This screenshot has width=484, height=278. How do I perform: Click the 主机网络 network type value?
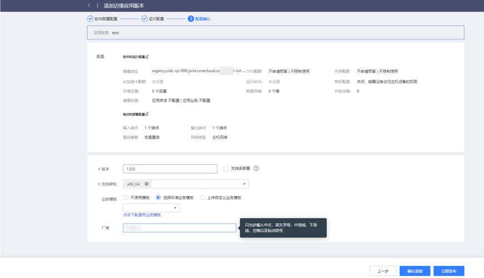220,137
